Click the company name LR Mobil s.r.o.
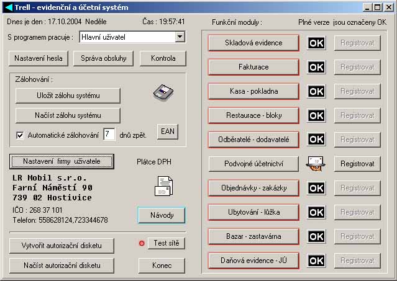Image resolution: width=397 pixels, height=281 pixels. coord(50,178)
